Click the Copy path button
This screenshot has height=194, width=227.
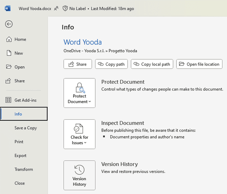click(111, 64)
